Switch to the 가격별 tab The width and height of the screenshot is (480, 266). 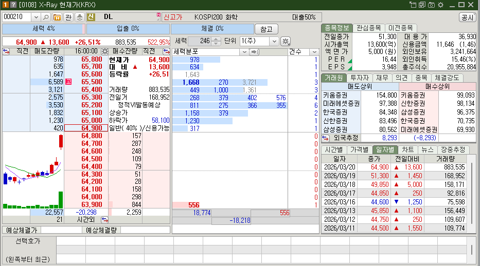tap(360, 149)
